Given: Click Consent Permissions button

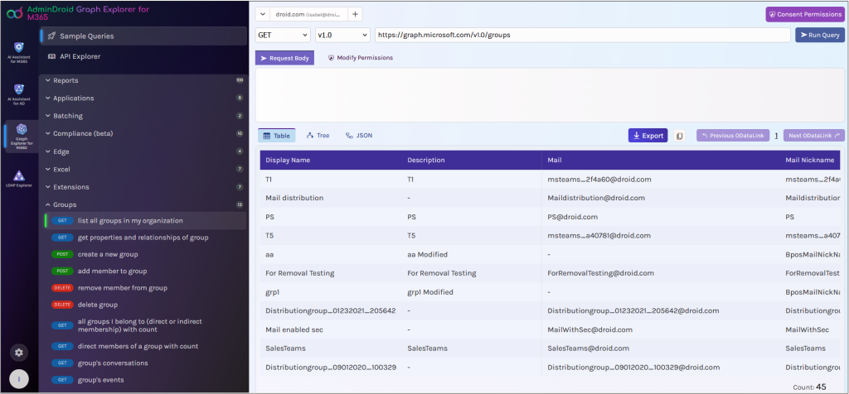Looking at the screenshot, I should 805,15.
